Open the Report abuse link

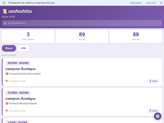point(136,3)
